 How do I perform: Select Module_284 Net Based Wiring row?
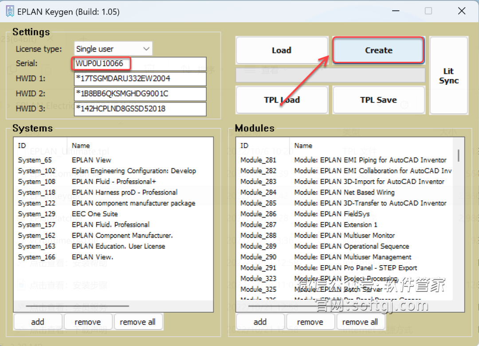pyautogui.click(x=345, y=192)
